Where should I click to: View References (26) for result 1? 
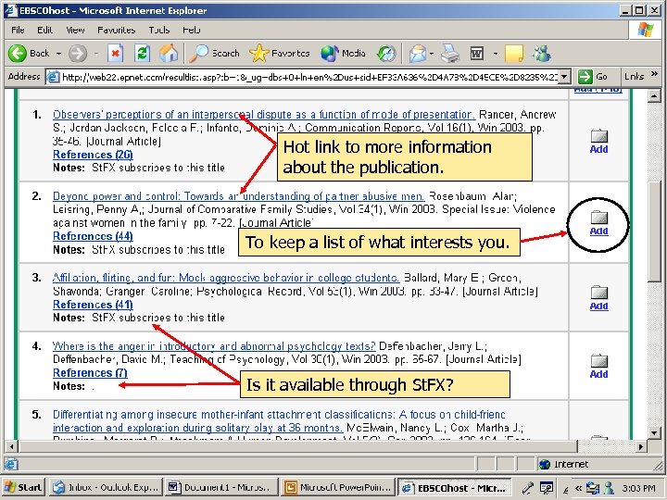pyautogui.click(x=93, y=155)
